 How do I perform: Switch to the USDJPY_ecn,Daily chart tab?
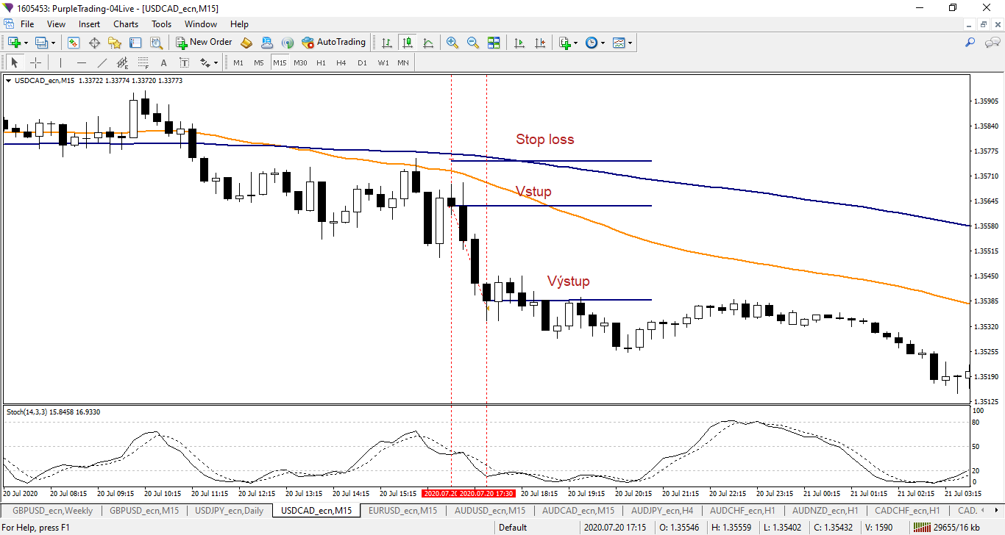point(229,510)
